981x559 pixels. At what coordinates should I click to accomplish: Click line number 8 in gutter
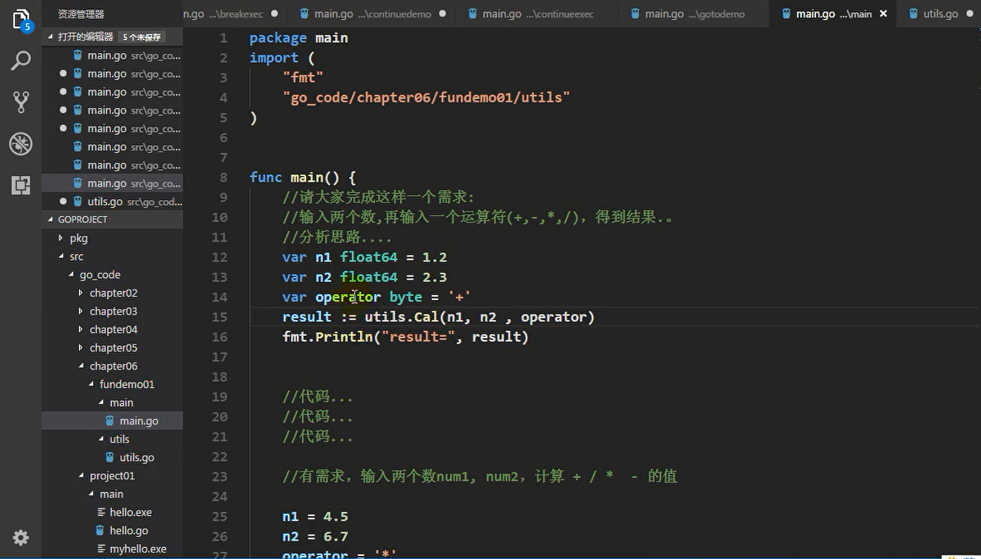[224, 177]
